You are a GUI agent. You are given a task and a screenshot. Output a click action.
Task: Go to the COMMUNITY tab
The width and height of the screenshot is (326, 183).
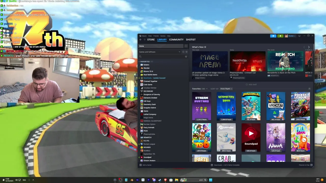[x=176, y=40]
